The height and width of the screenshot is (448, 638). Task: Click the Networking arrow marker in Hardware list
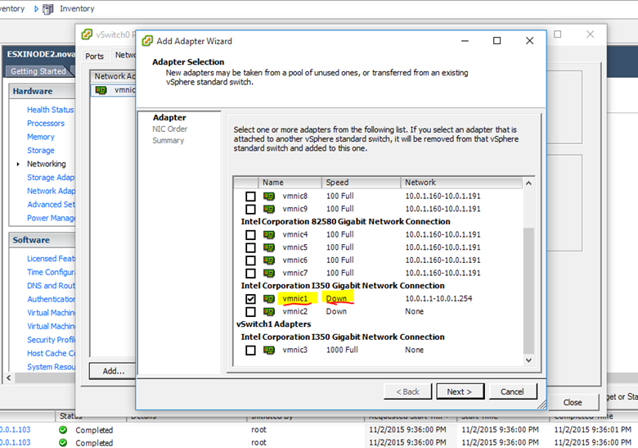[18, 164]
